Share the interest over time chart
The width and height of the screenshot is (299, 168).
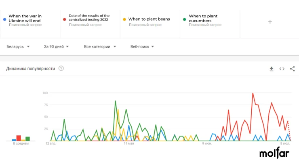(x=292, y=69)
